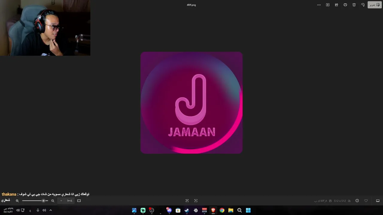Click the 512 x 512 image dimensions
This screenshot has width=383, height=215.
coord(340,201)
